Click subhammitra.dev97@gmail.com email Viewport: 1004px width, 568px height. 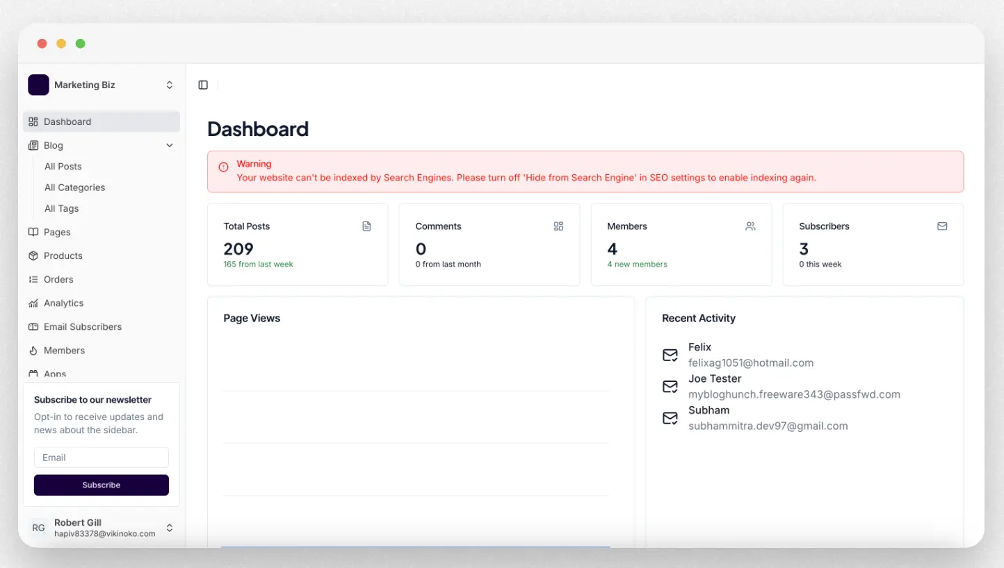coord(768,426)
